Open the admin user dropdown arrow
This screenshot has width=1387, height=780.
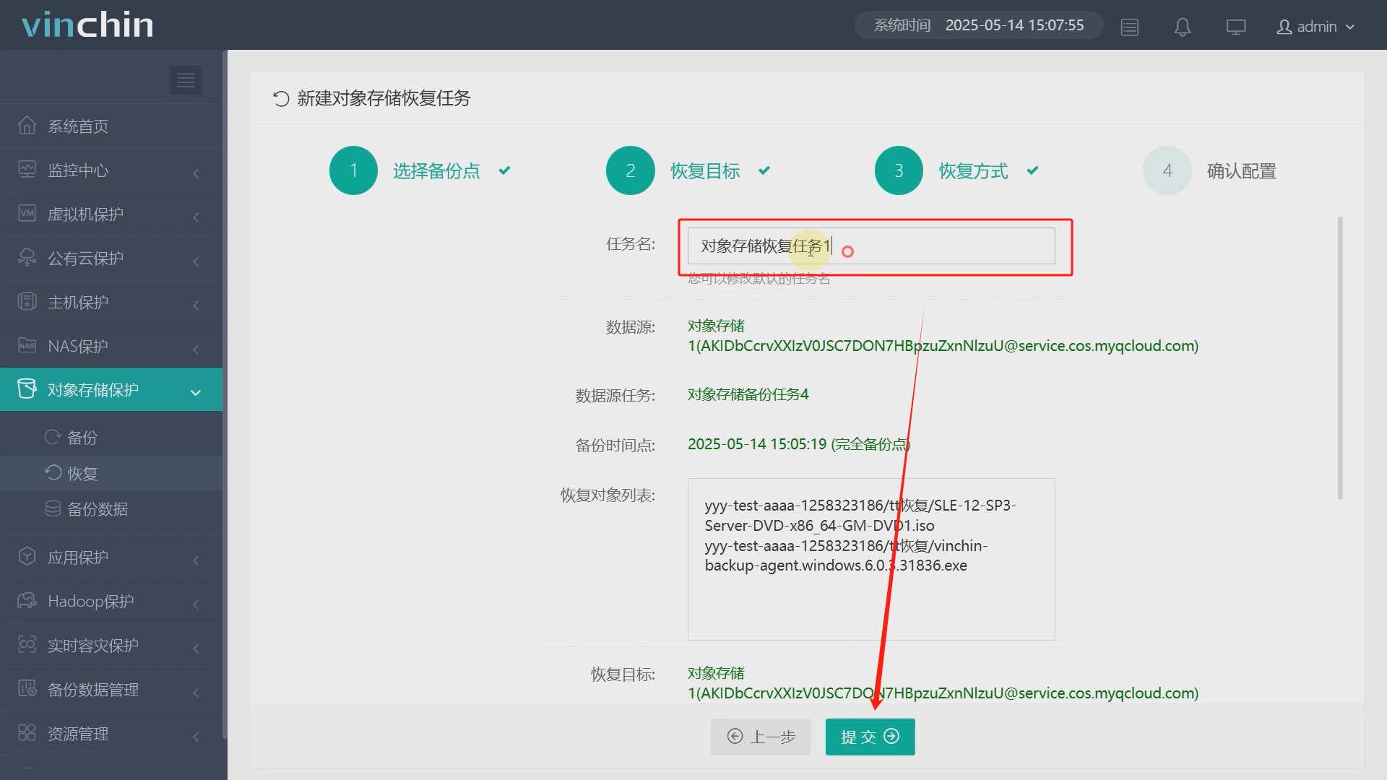1350,27
